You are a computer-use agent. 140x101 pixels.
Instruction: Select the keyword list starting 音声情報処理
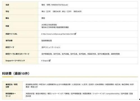81,54
